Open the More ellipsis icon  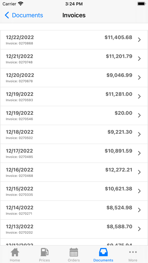[133, 252]
